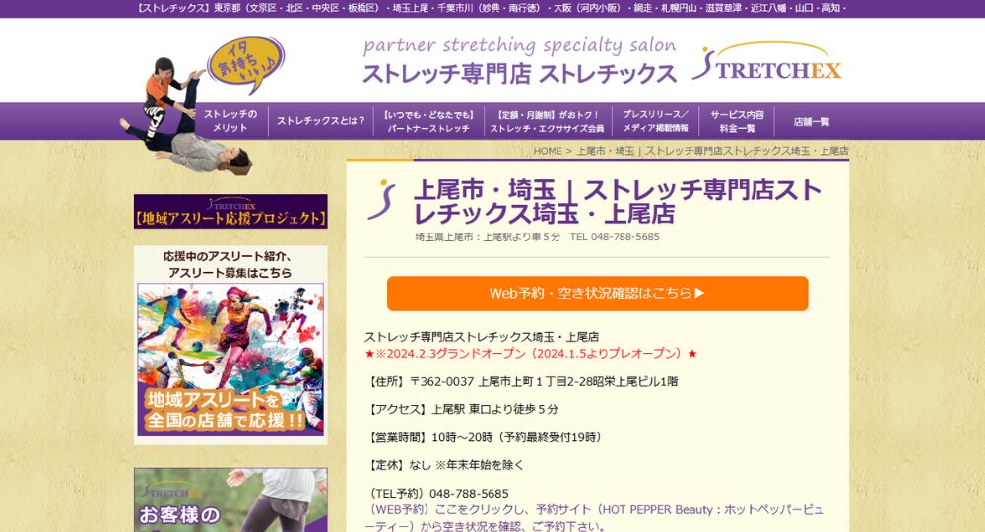Click Web予約・空き状況確認はこちら orange button
This screenshot has height=532, width=985.
coord(598,294)
